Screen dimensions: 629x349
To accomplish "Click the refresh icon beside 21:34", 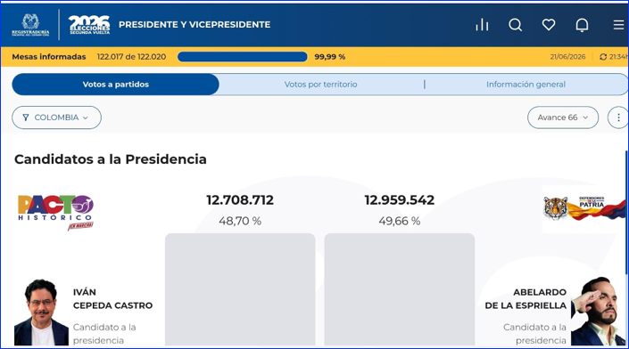I will pyautogui.click(x=603, y=57).
